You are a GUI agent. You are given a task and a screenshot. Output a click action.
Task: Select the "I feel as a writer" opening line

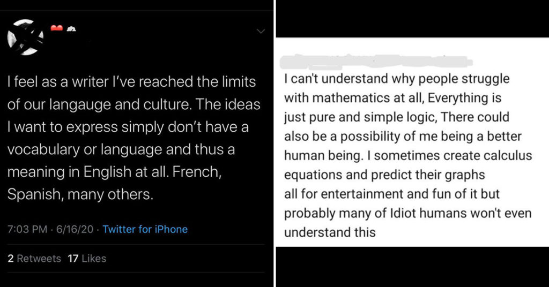(132, 82)
